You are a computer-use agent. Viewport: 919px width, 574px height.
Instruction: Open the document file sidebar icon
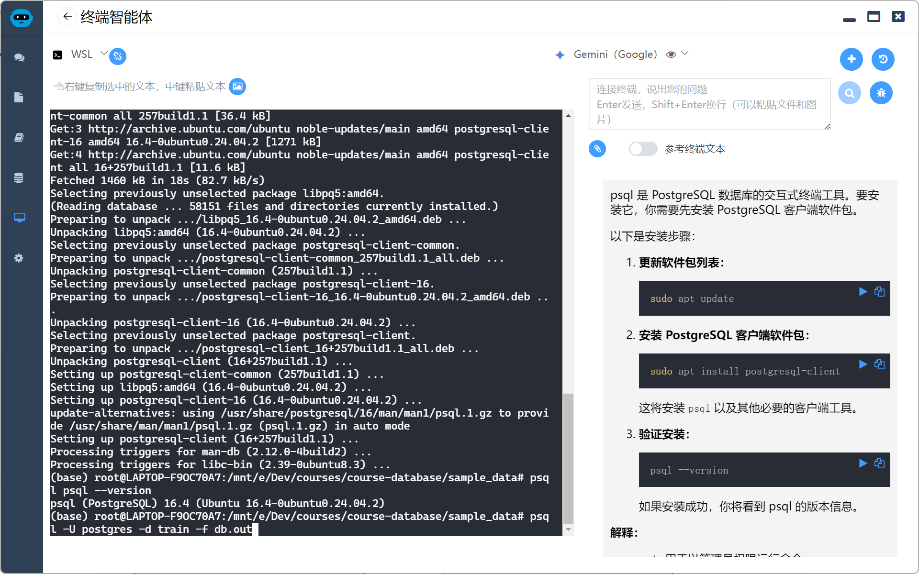[19, 98]
